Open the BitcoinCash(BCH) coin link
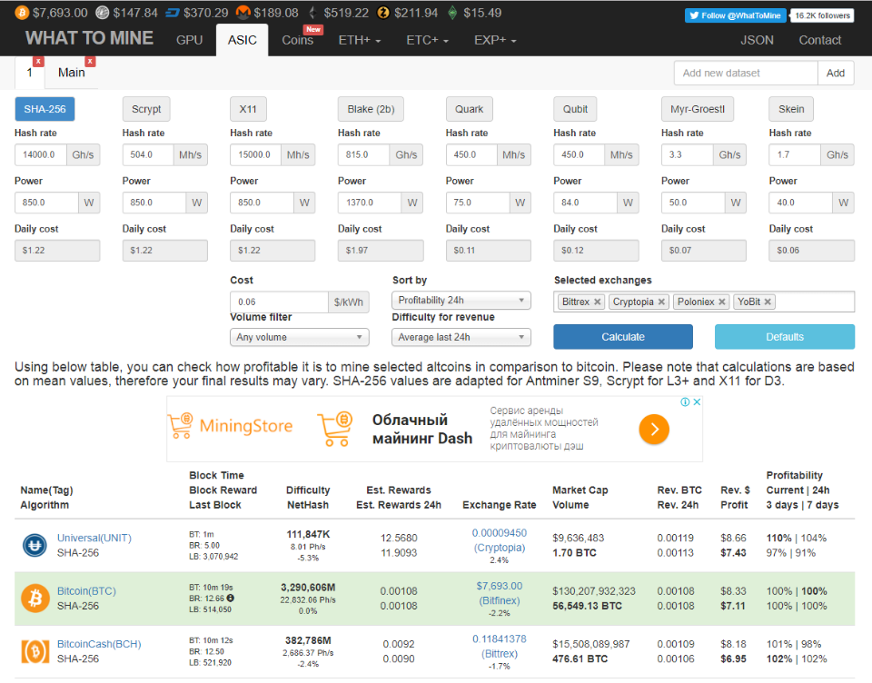Viewport: 872px width, 683px height. click(99, 644)
